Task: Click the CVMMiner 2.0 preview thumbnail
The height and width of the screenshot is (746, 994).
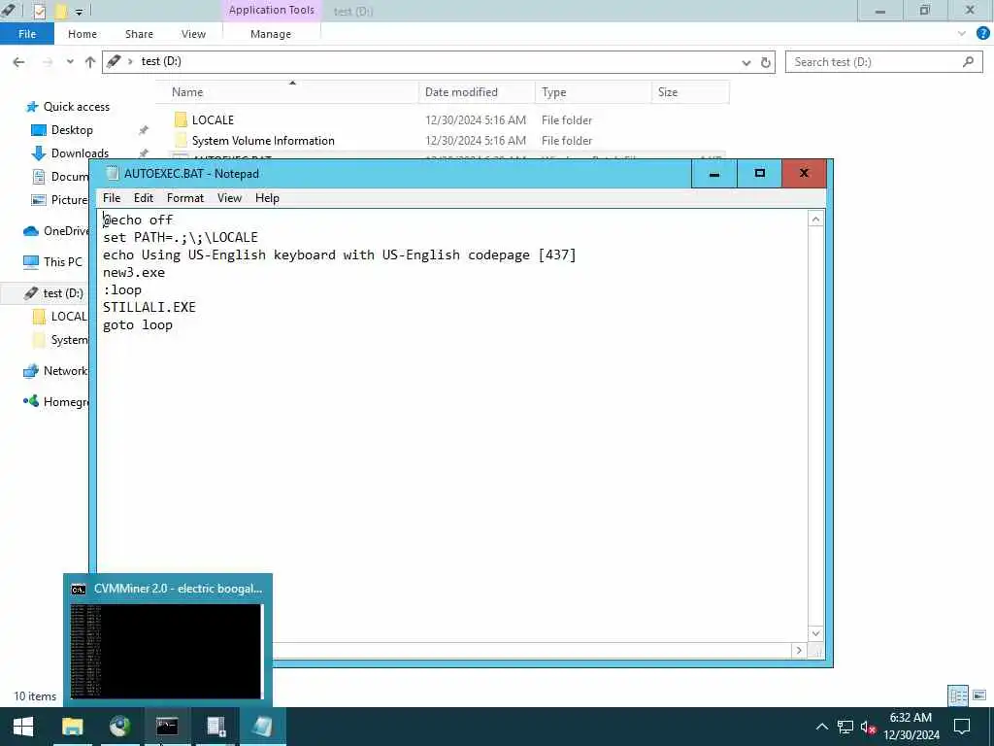Action: (x=166, y=651)
